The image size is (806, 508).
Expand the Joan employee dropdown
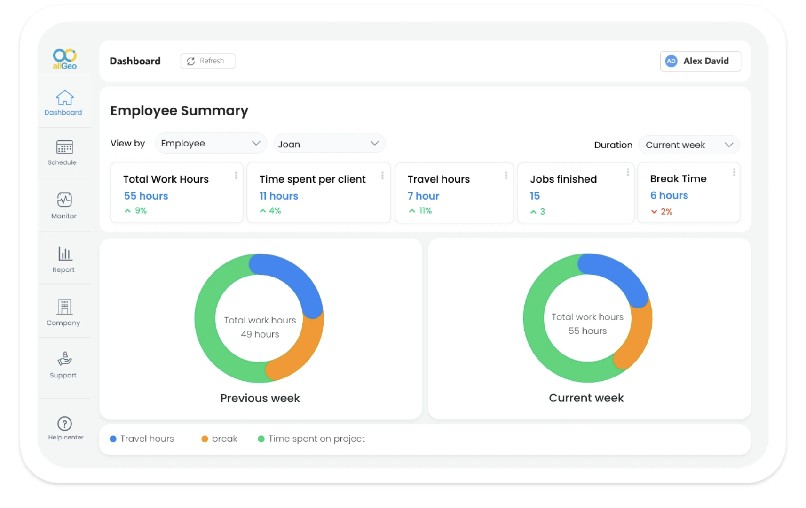pyautogui.click(x=329, y=144)
